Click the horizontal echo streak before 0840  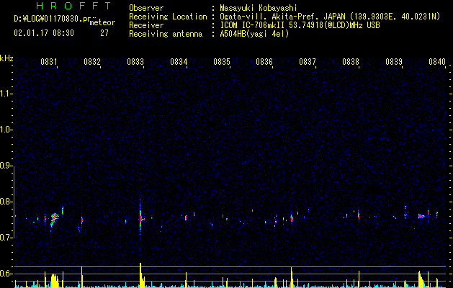[422, 216]
